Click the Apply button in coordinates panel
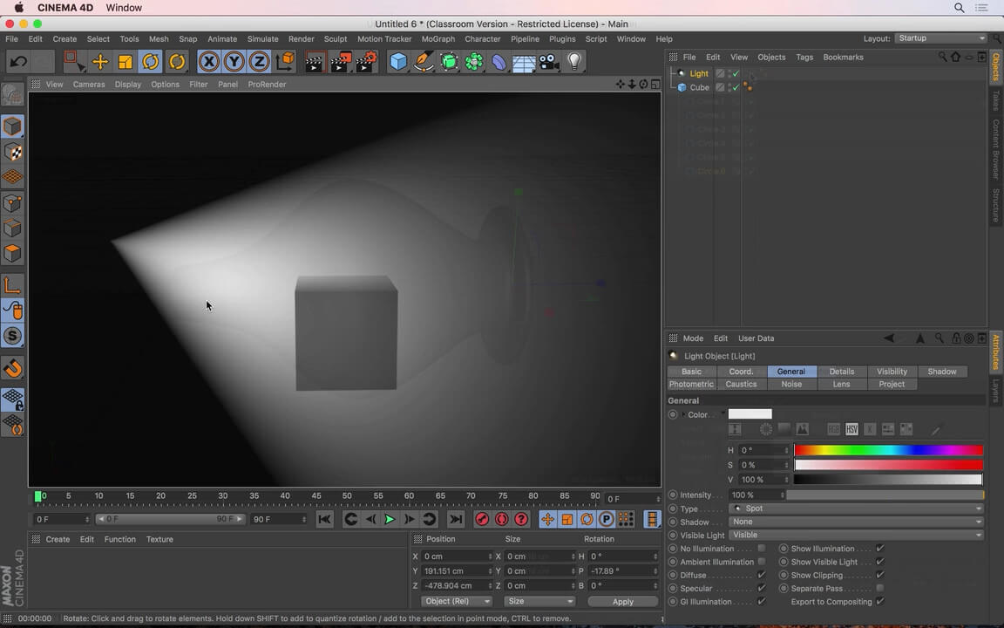 pos(622,601)
